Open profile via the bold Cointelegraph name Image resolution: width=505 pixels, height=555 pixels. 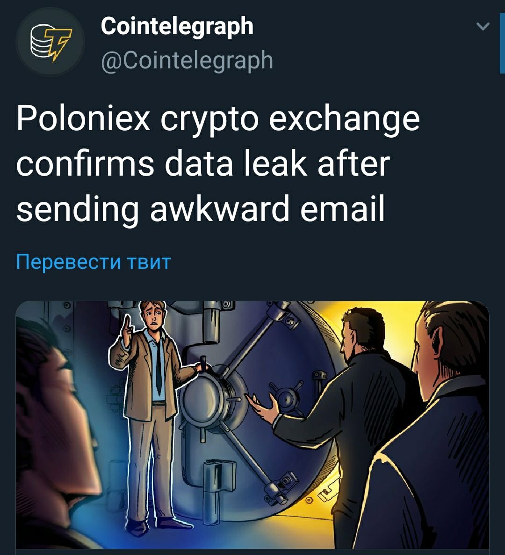click(x=177, y=27)
